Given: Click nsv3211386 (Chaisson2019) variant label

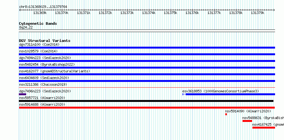Looking at the screenshot, I should pyautogui.click(x=43, y=84).
